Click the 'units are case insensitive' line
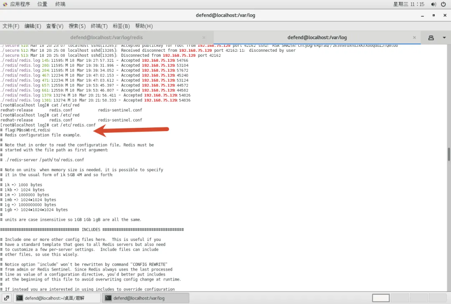The image size is (451, 304). pos(71,220)
